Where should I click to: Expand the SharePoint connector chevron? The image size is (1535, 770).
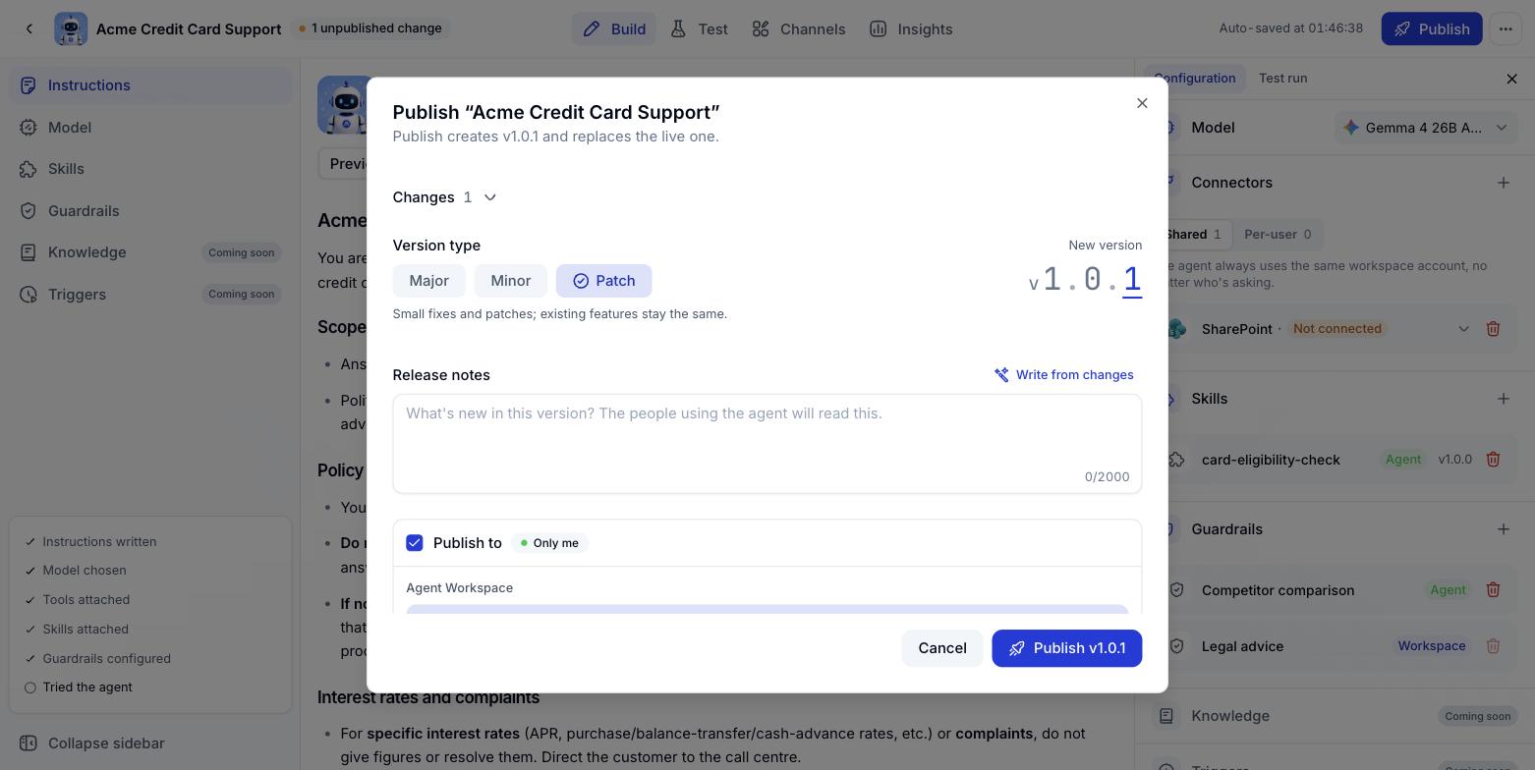coord(1463,329)
